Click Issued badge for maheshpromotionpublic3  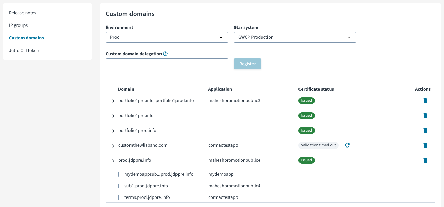(x=307, y=101)
